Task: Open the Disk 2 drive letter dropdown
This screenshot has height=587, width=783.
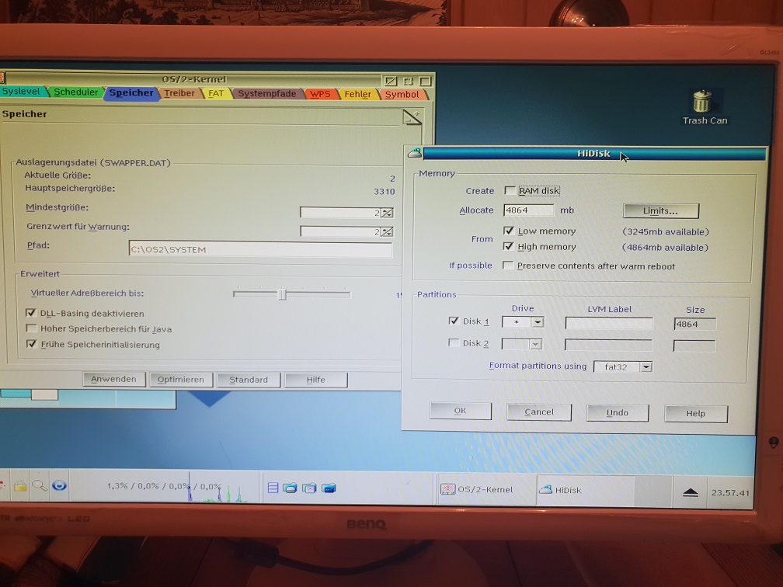Action: [535, 344]
